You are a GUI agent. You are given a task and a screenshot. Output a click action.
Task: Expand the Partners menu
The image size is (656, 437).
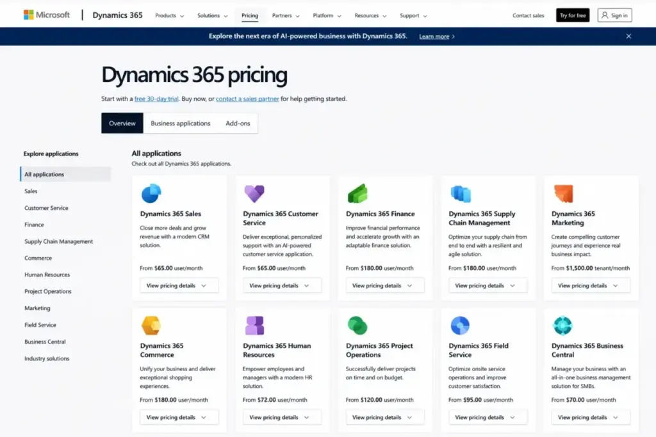(286, 16)
